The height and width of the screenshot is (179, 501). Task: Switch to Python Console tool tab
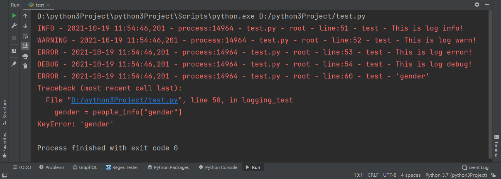218,167
